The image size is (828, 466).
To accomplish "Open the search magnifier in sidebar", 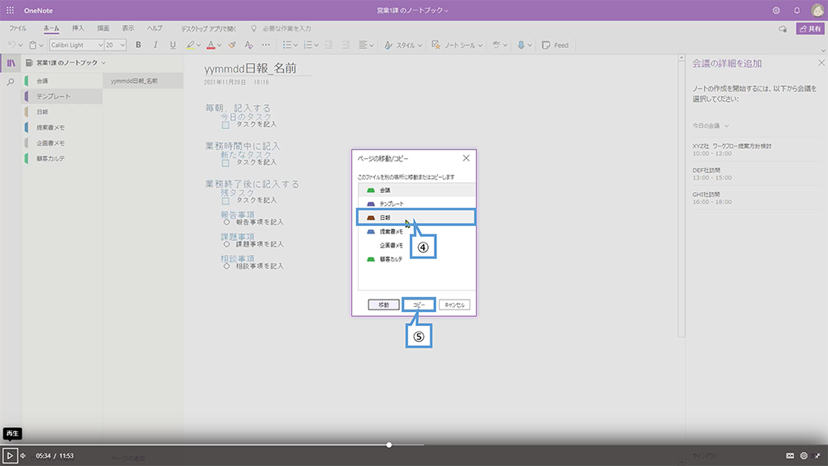I will click(x=11, y=82).
